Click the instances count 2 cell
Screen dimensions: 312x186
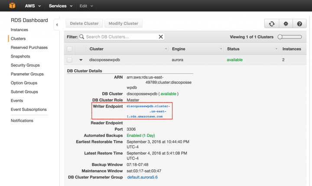pos(283,60)
